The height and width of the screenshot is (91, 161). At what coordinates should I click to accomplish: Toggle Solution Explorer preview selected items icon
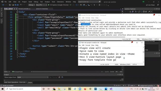coord(151,12)
